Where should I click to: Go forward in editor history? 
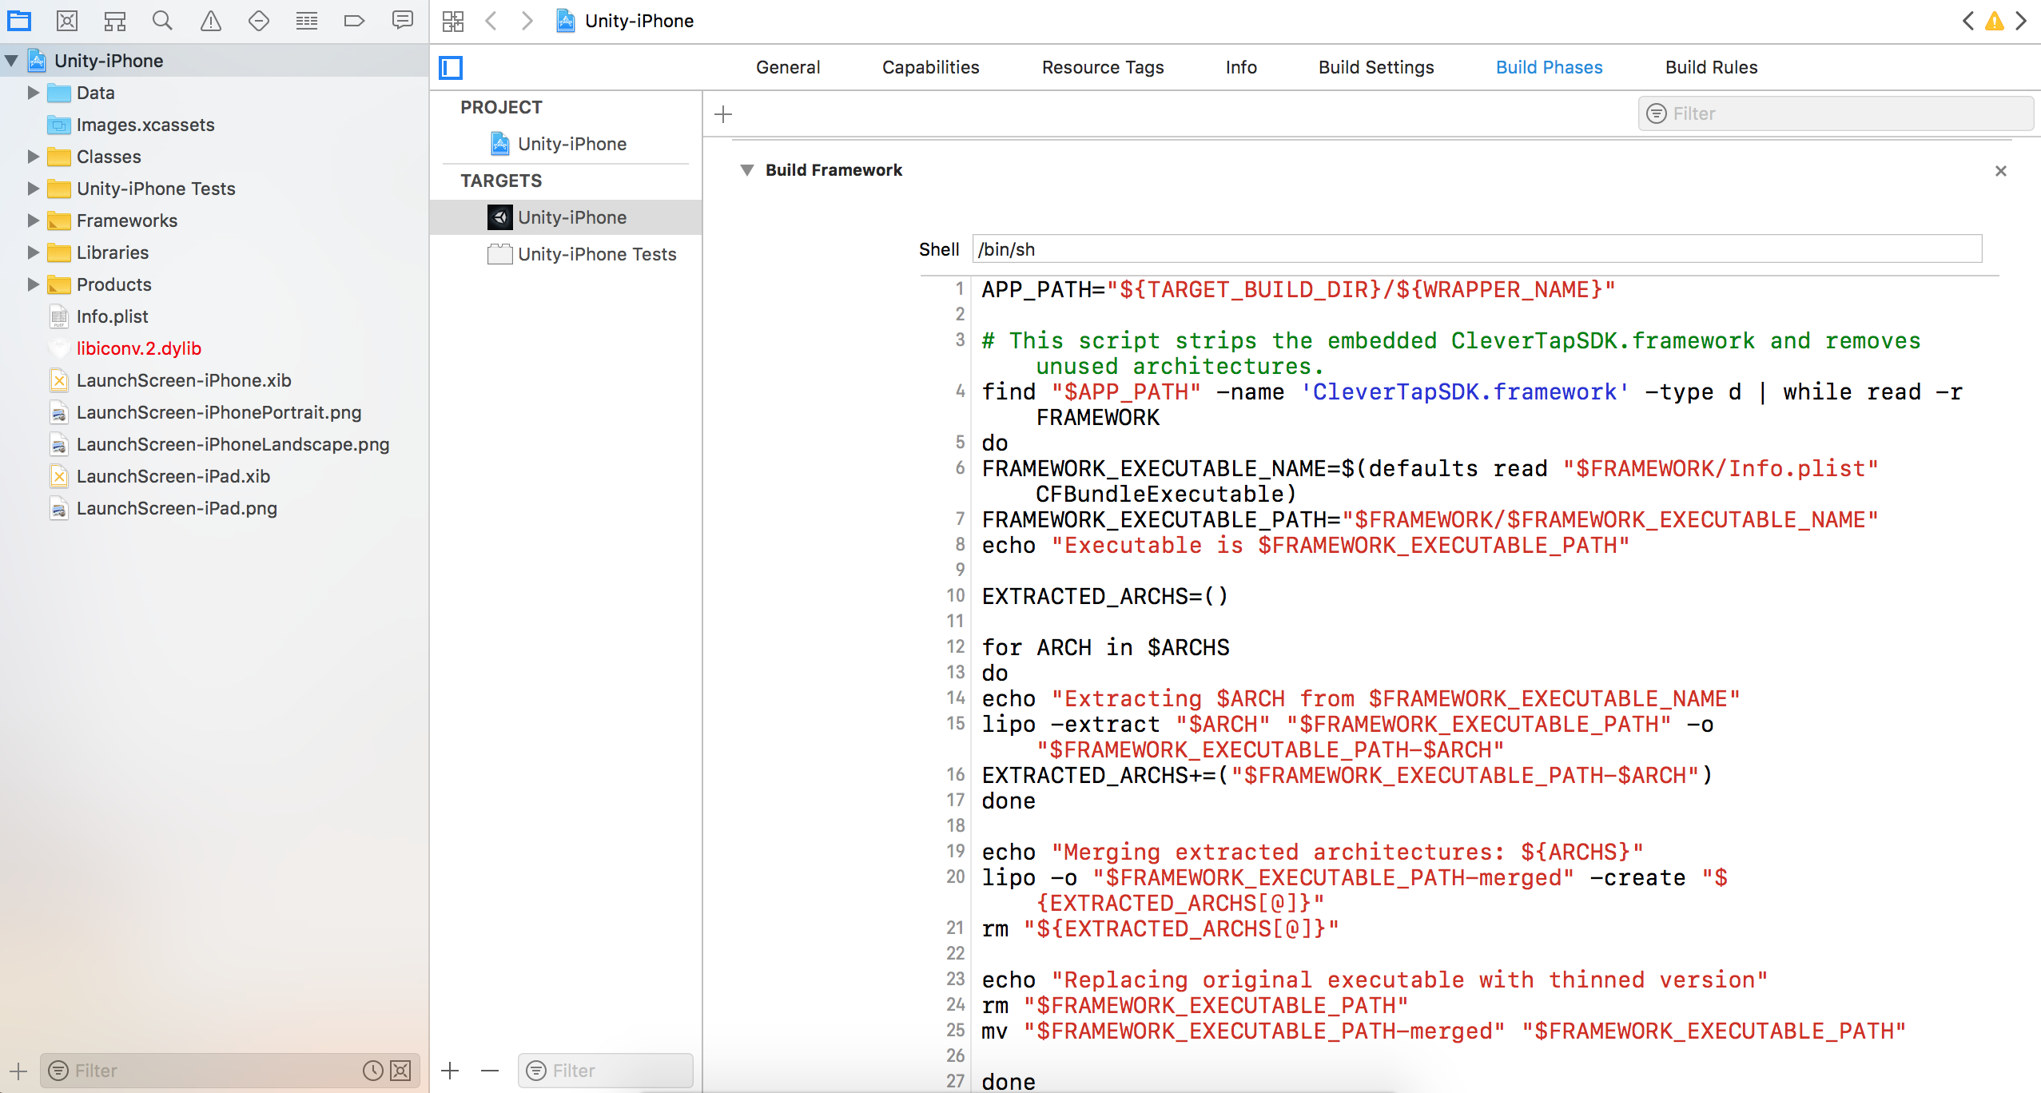click(527, 21)
